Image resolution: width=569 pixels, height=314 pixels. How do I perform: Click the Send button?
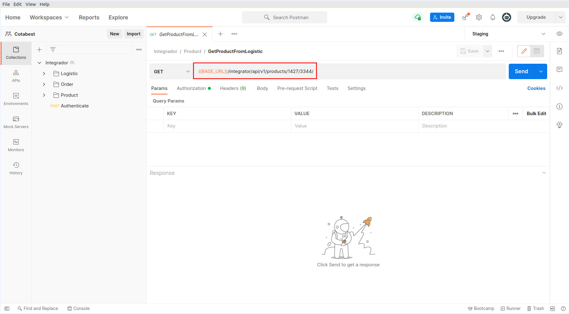[x=522, y=71]
